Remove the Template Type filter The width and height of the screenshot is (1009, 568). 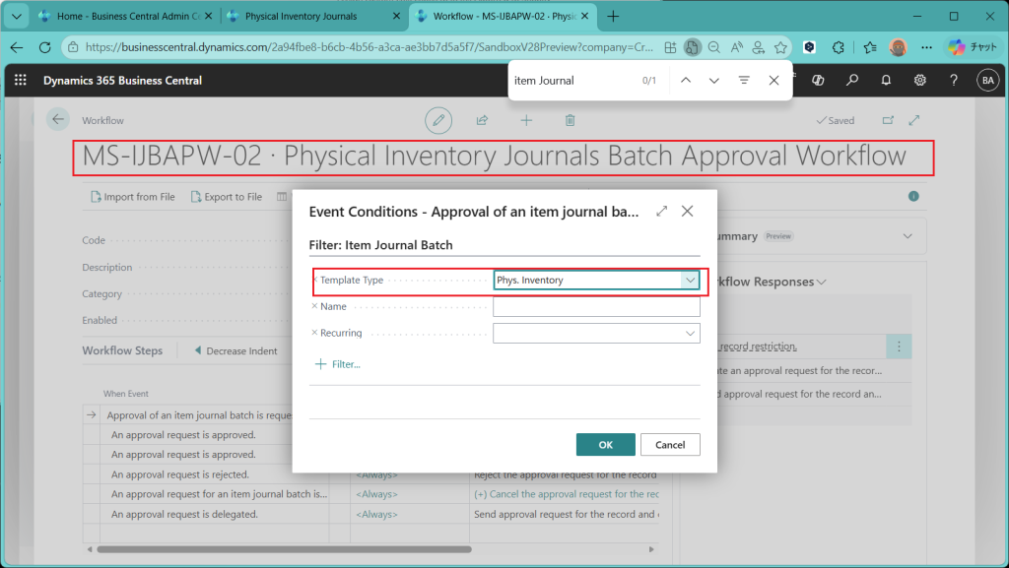(315, 281)
